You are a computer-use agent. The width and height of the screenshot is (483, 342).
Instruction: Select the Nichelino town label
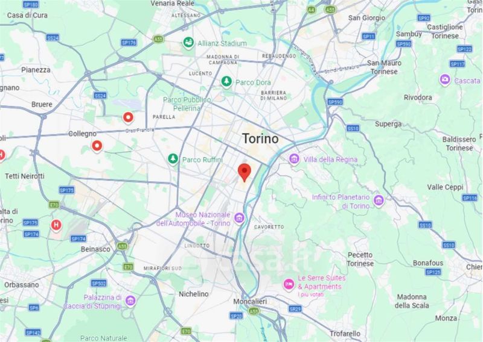tap(194, 294)
